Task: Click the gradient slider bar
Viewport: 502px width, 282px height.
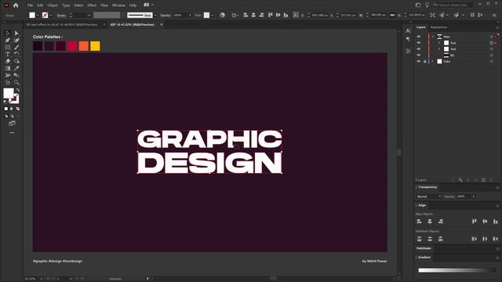Action: click(x=457, y=270)
